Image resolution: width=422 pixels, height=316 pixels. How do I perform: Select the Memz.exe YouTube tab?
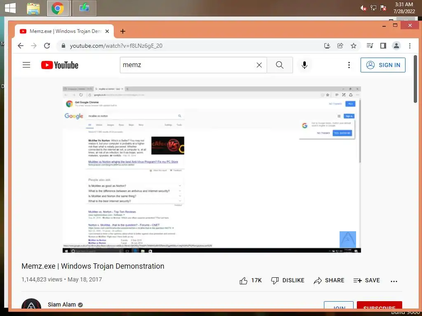64,31
